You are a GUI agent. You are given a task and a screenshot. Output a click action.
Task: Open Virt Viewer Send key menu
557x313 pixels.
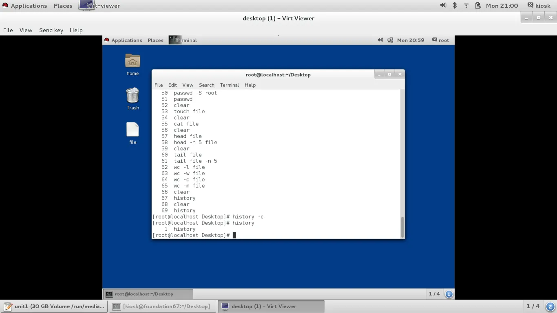[x=51, y=30]
